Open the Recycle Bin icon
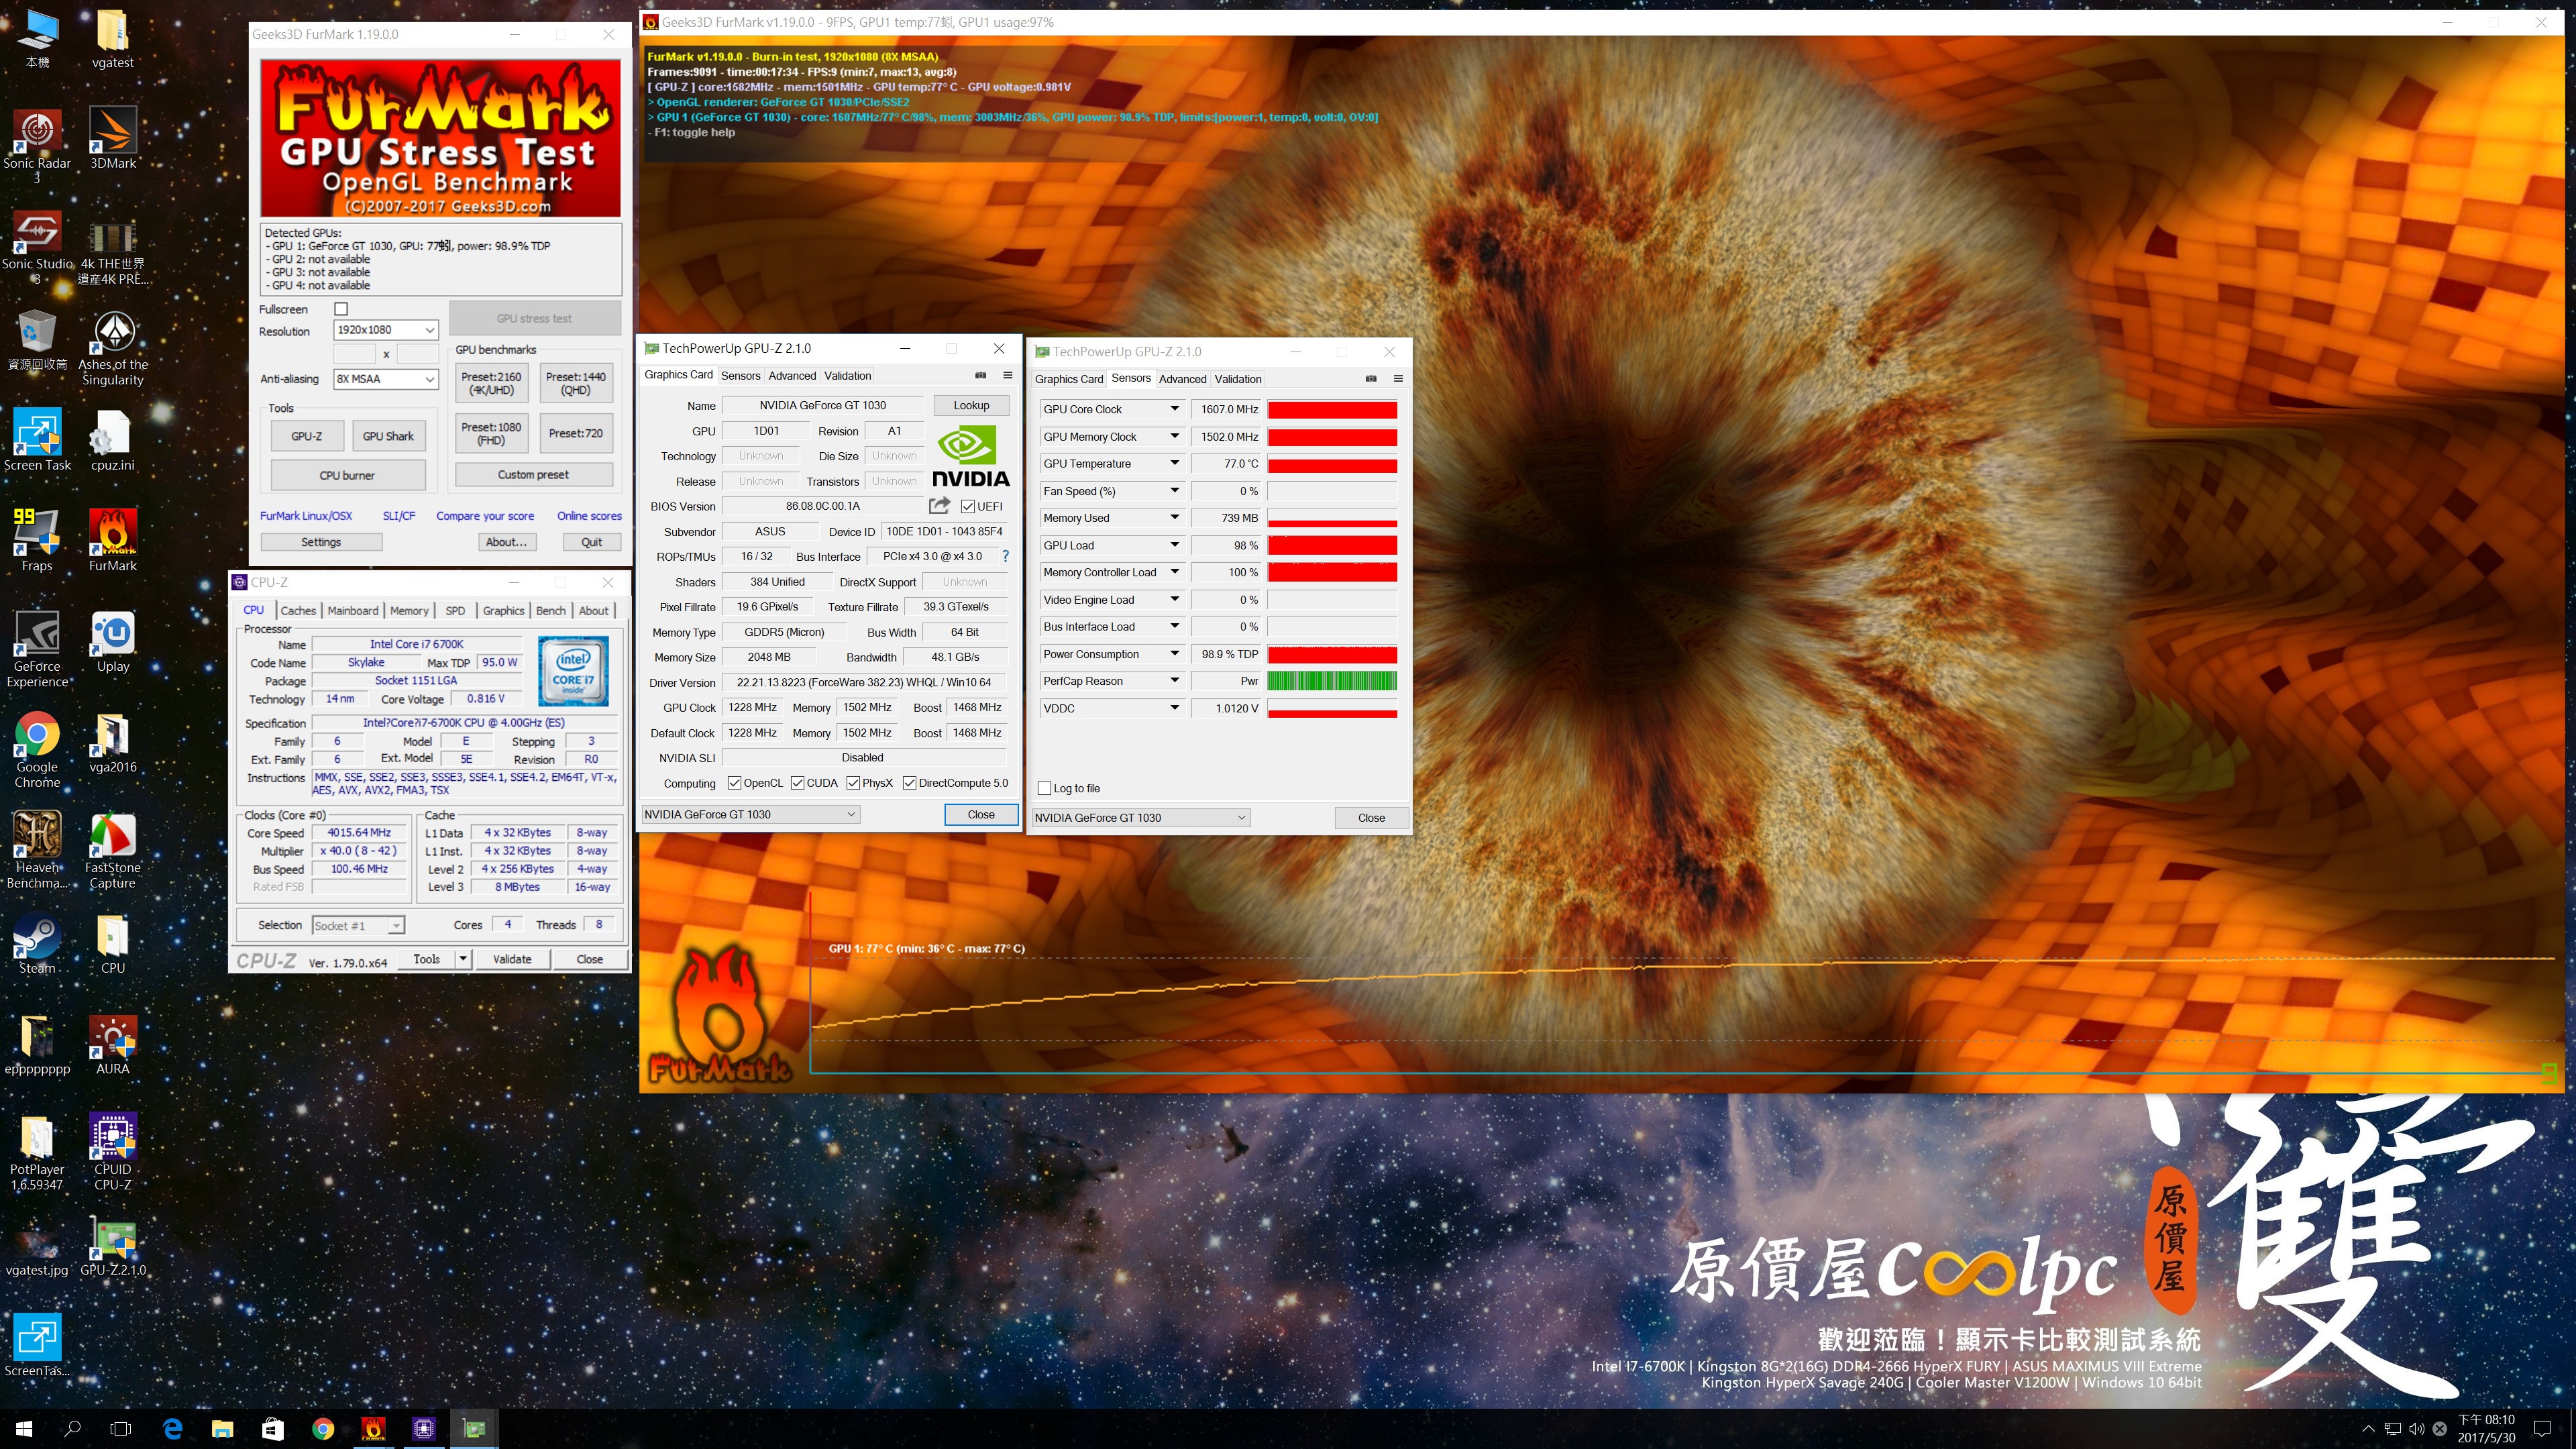The height and width of the screenshot is (1449, 2576). pos(37,340)
